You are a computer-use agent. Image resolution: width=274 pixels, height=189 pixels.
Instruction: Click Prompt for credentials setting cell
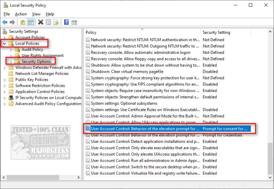[222, 135]
